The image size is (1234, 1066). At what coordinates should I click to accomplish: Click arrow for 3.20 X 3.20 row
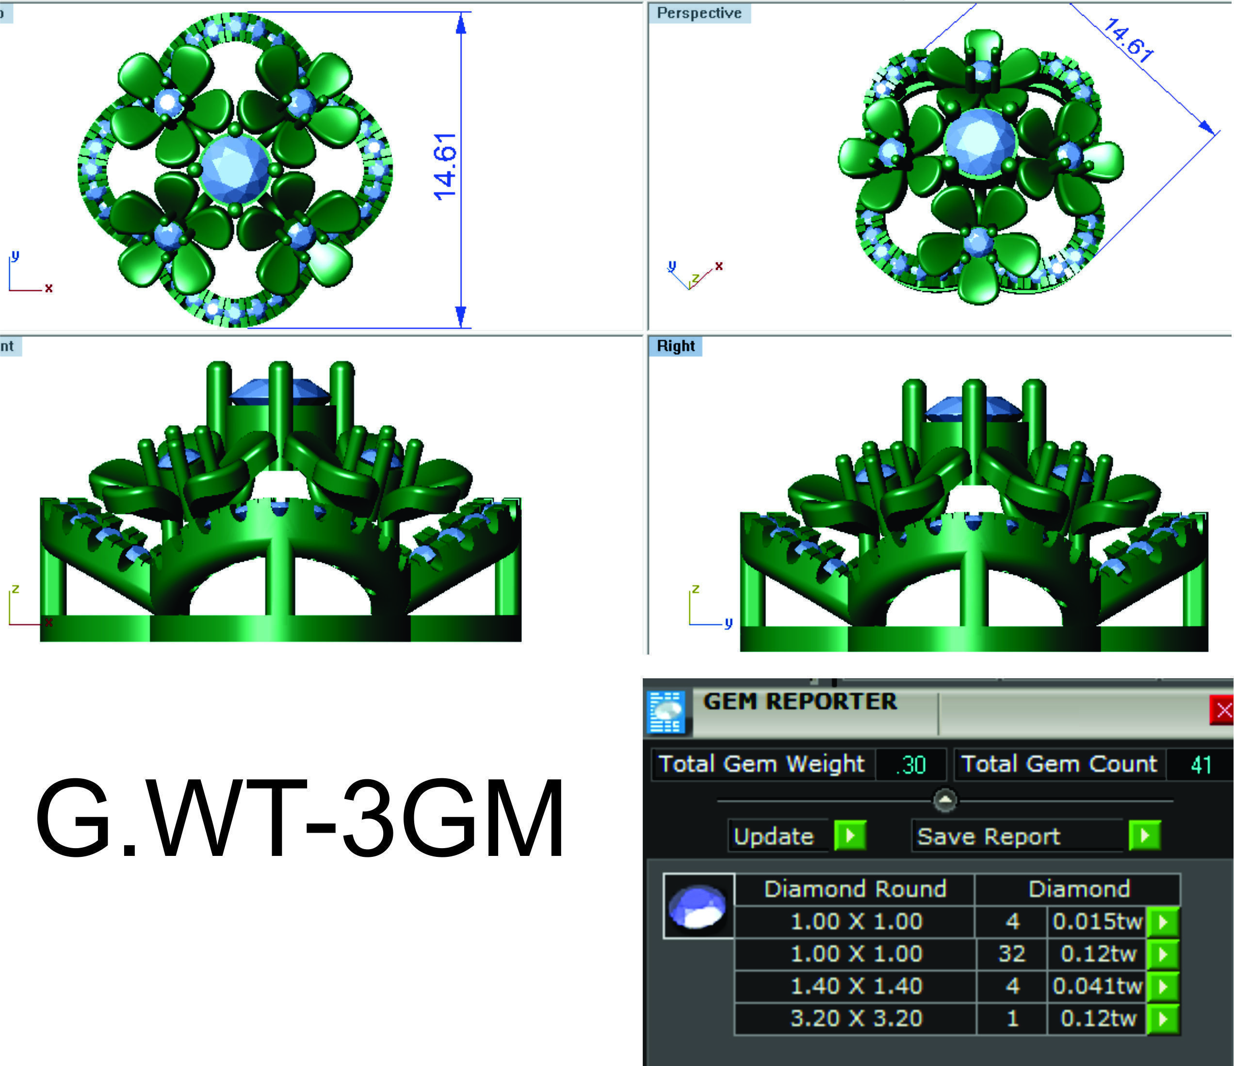(x=1163, y=1018)
